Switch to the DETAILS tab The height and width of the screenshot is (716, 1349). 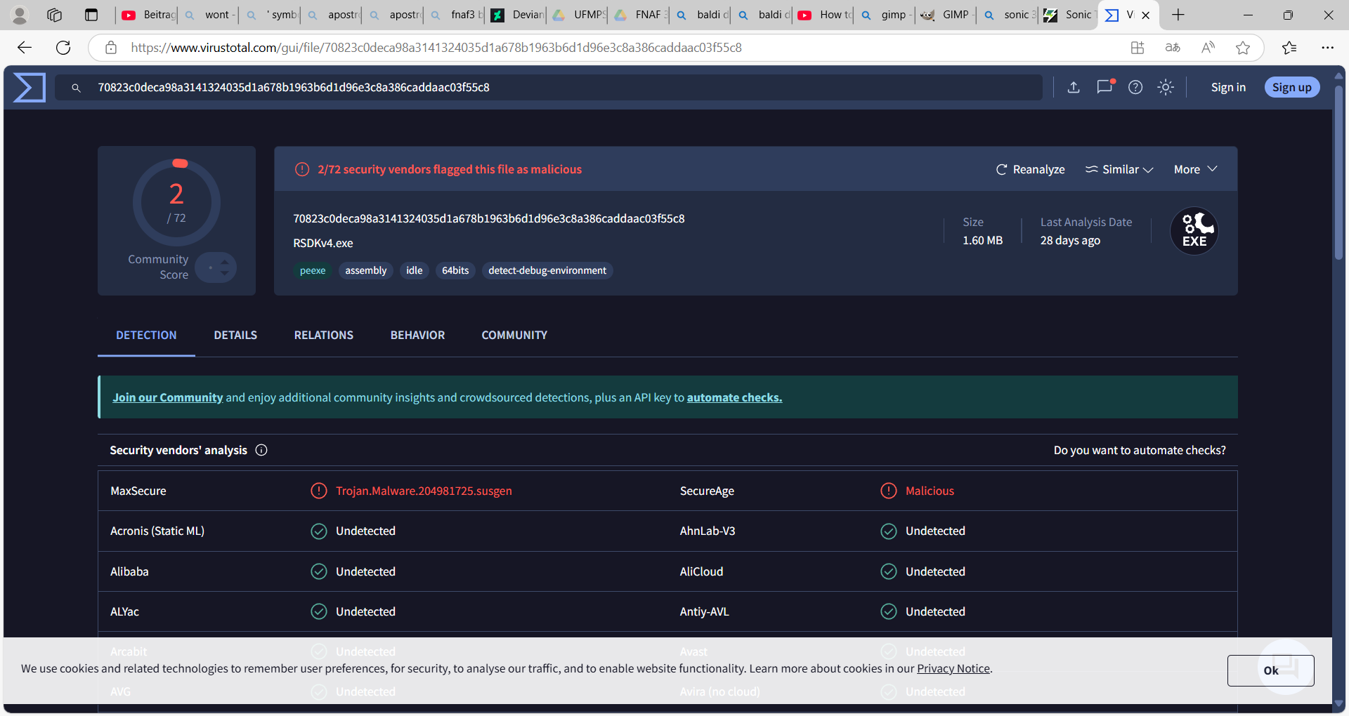235,336
